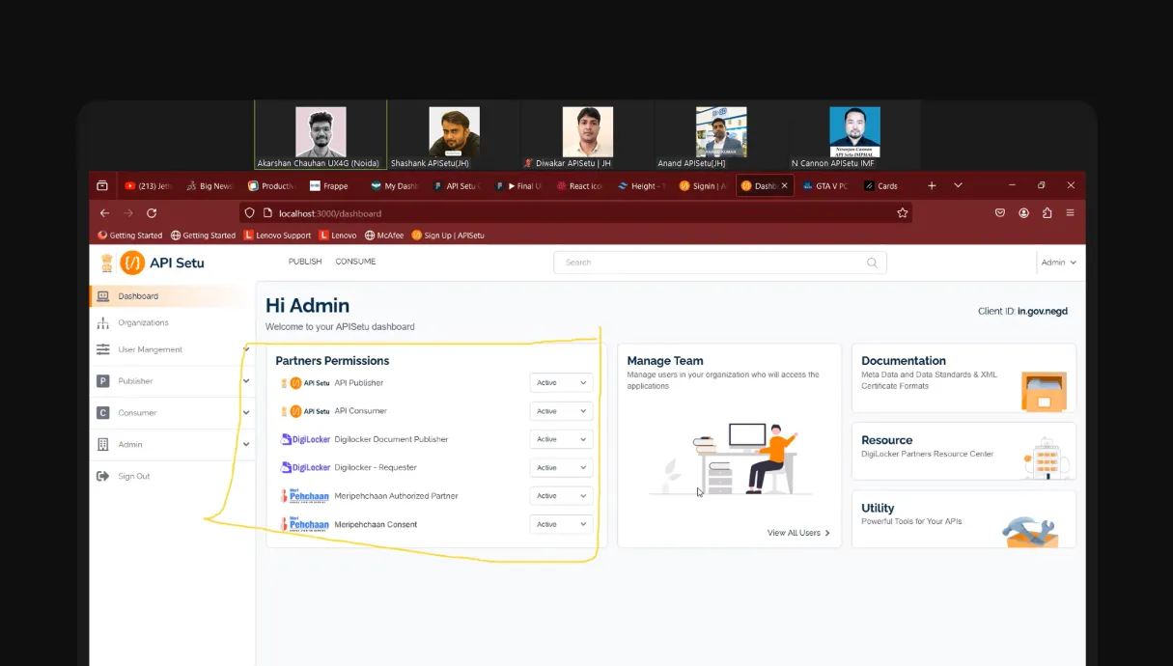Switch to the YouTube (213) tab

click(x=148, y=186)
